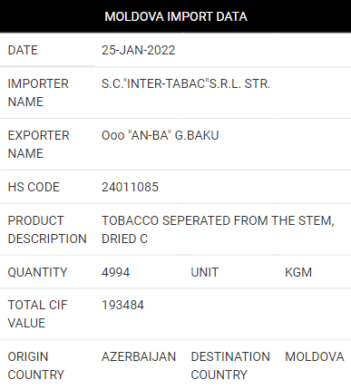Click the DESTINATION COUNTRY label
Image resolution: width=351 pixels, height=390 pixels.
[x=230, y=366]
